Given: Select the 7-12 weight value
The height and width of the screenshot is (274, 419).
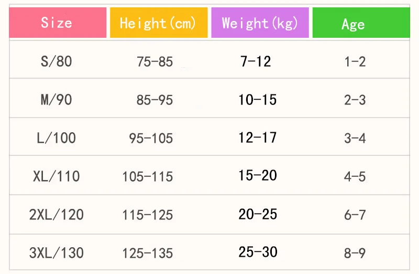Looking at the screenshot, I should pos(256,61).
